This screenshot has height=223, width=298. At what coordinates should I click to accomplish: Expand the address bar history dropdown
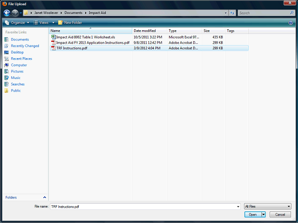(225, 13)
